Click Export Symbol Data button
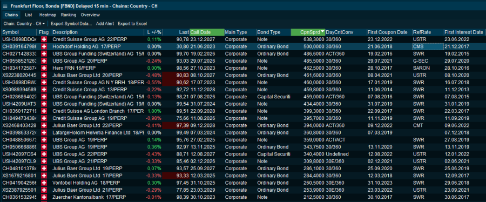Image resolution: width=486 pixels, height=202 pixels. click(71, 24)
